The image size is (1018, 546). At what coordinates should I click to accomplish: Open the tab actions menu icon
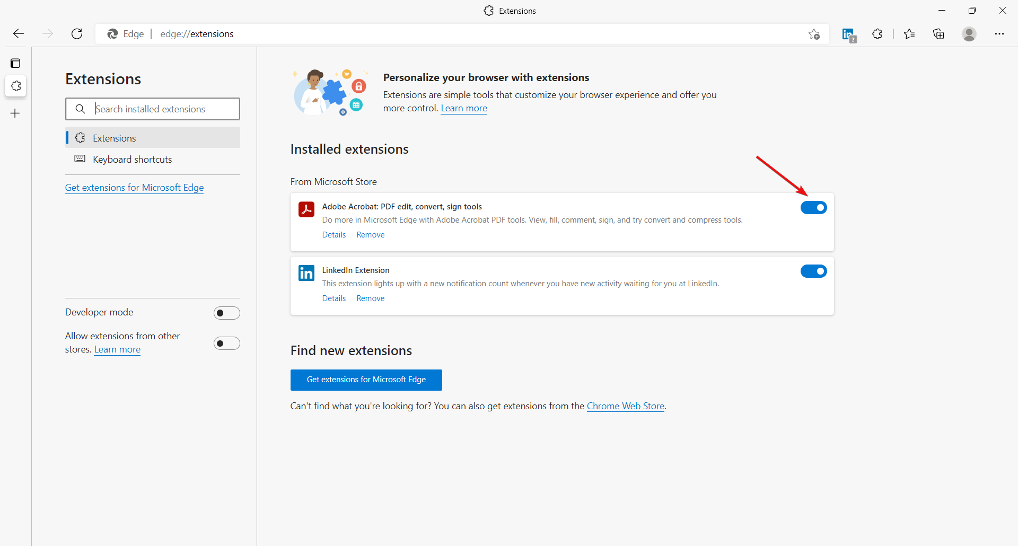15,64
